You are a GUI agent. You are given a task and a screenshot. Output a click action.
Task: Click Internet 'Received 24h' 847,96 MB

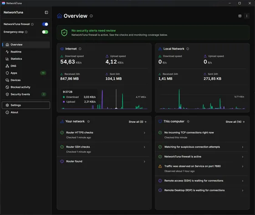69,79
